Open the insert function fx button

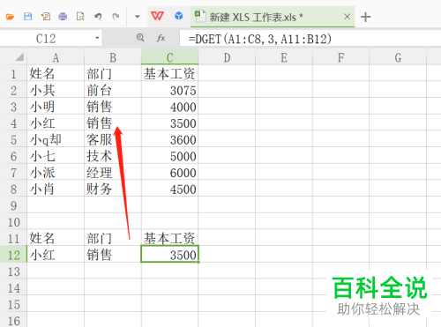click(161, 38)
